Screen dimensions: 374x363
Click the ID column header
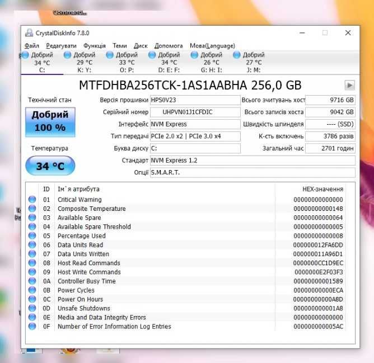click(46, 189)
